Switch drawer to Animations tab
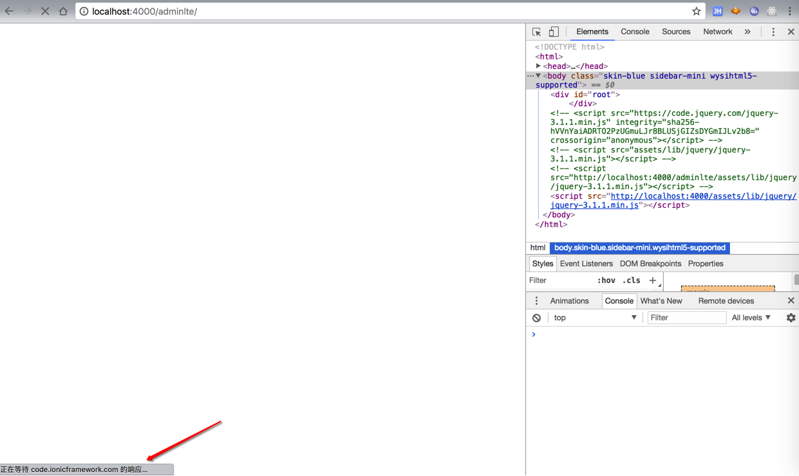 [569, 301]
